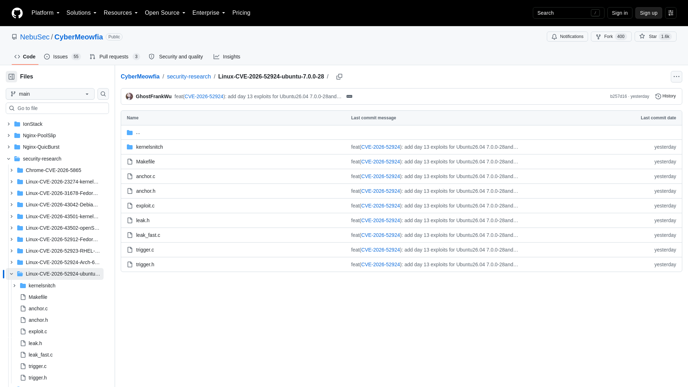
Task: Open commit b257d16
Action: pos(618,96)
